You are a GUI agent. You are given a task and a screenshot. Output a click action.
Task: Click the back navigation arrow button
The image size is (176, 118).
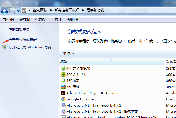(4, 10)
